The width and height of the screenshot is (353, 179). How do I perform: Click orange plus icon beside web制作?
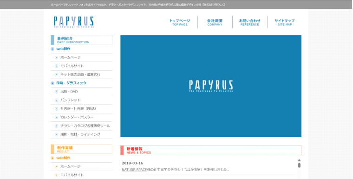[x=52, y=158]
